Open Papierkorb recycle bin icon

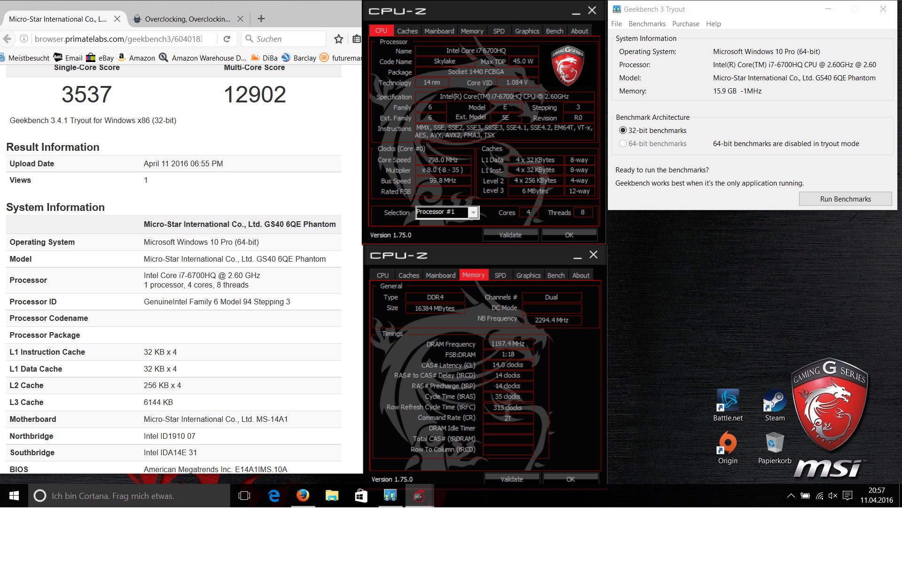[x=775, y=448]
